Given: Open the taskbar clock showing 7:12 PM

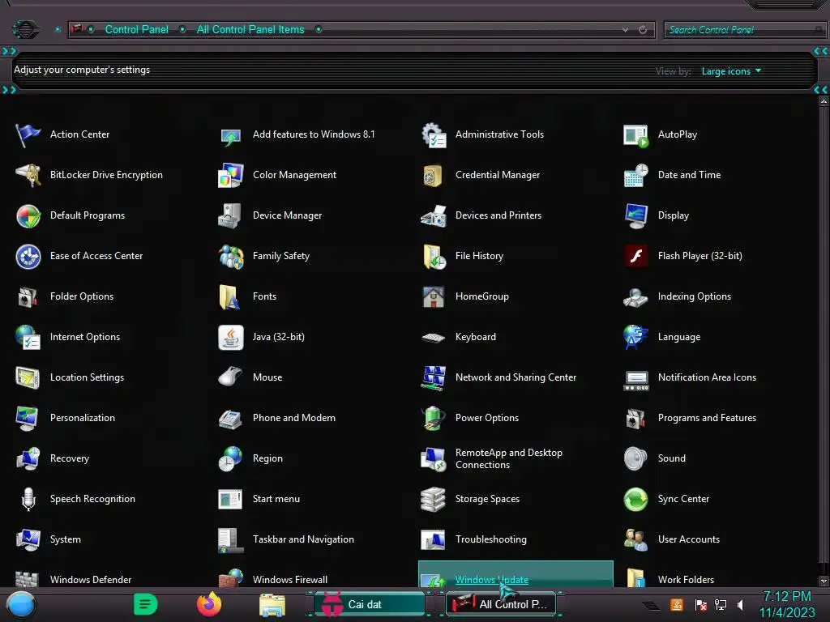Looking at the screenshot, I should coord(787,604).
